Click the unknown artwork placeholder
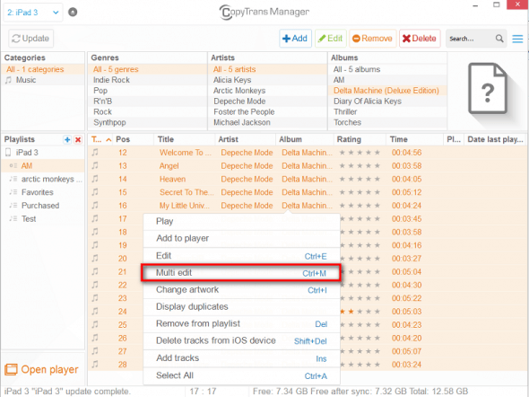This screenshot has width=529, height=397. coord(488,89)
